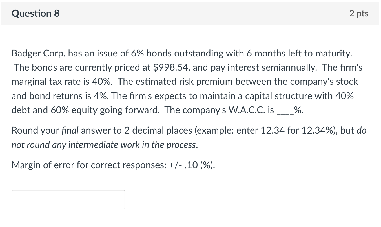Click the 2 pts score label
This screenshot has height=227, width=381.
click(x=359, y=13)
